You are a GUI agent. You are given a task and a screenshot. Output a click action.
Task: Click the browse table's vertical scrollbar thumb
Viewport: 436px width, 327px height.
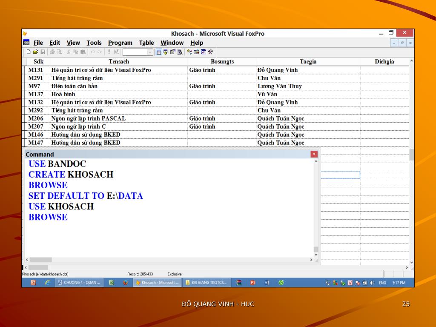pyautogui.click(x=412, y=155)
